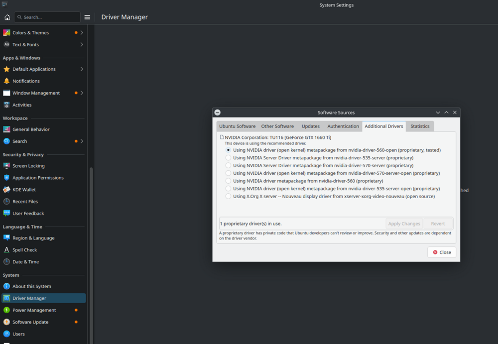Click the KDE Wallet icon
The image size is (498, 344).
[x=6, y=190]
